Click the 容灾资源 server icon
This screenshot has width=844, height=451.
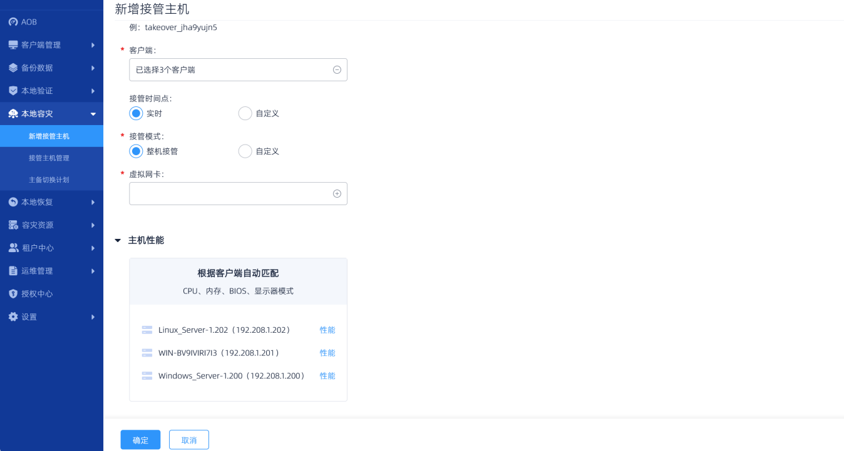pyautogui.click(x=13, y=225)
